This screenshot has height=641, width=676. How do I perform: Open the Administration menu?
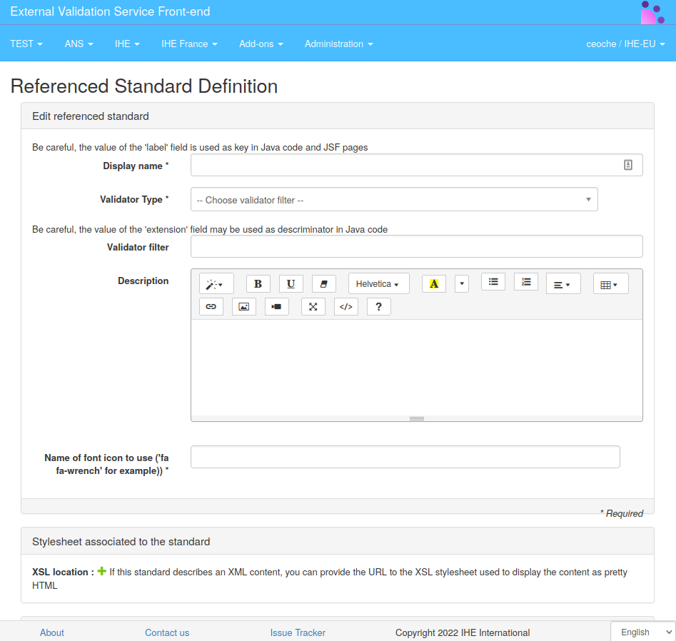pos(338,44)
